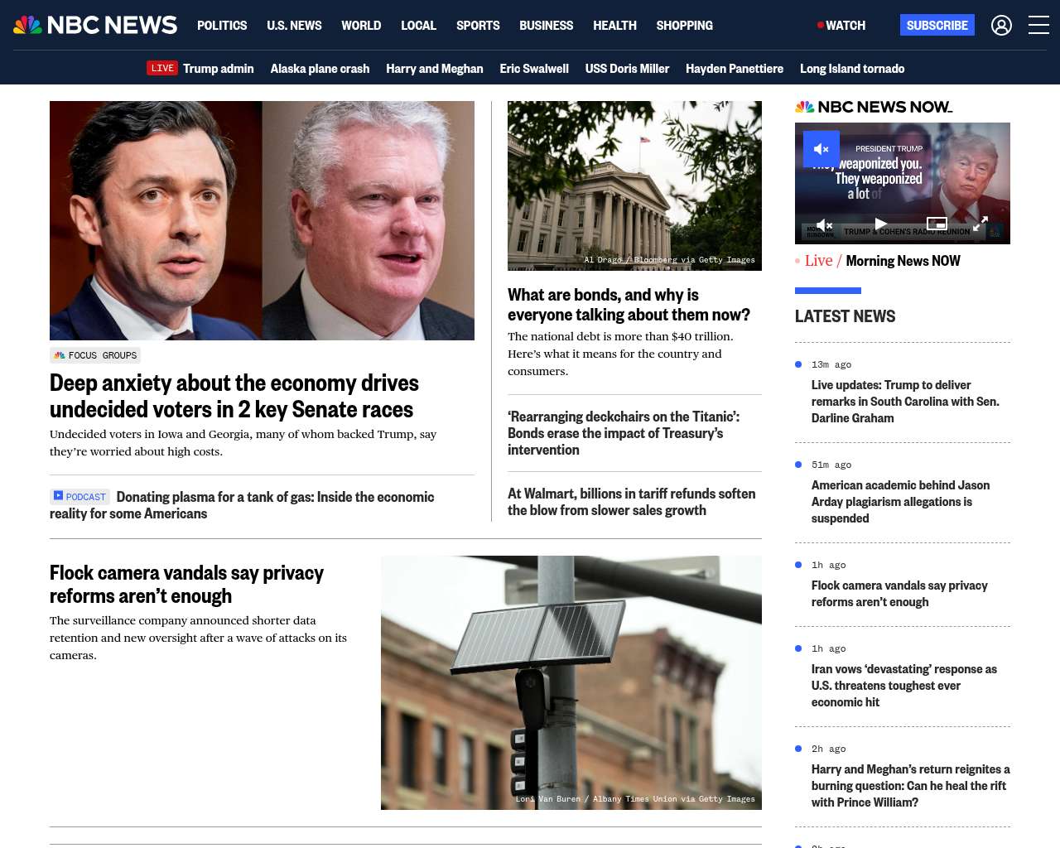This screenshot has width=1060, height=848.
Task: Click the Watch live link
Action: [841, 26]
